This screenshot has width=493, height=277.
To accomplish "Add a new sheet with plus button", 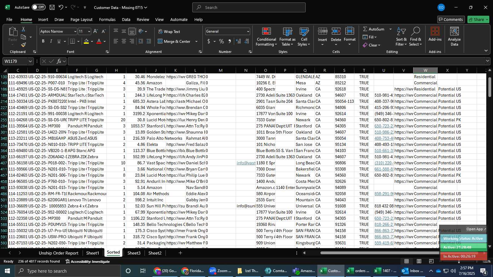I will [180, 253].
